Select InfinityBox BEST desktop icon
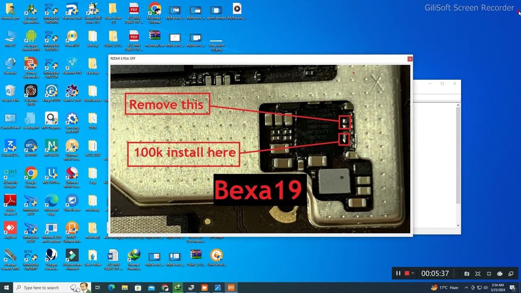The image size is (521, 293). [x=31, y=205]
